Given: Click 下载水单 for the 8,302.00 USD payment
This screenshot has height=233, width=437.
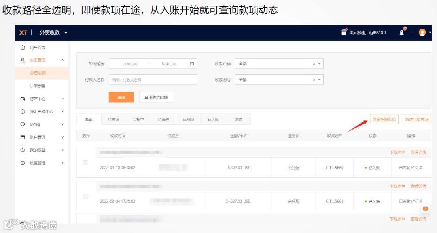Looking at the screenshot, I should point(397,152).
